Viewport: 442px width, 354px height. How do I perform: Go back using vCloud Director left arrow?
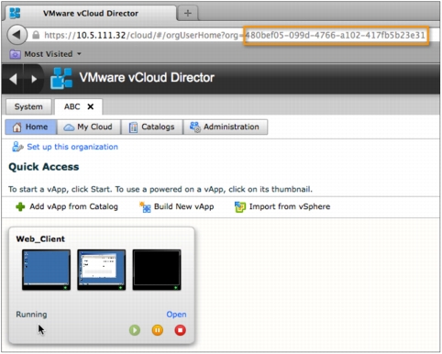tap(13, 79)
